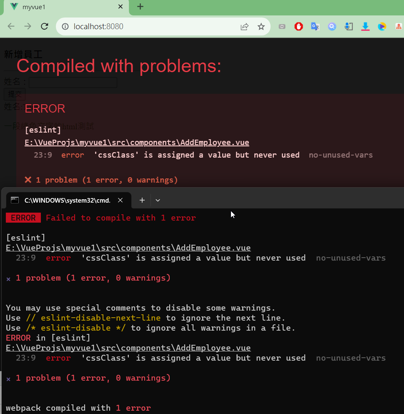The height and width of the screenshot is (414, 404).
Task: Click the red ERROR title in browser overlay
Action: (45, 108)
